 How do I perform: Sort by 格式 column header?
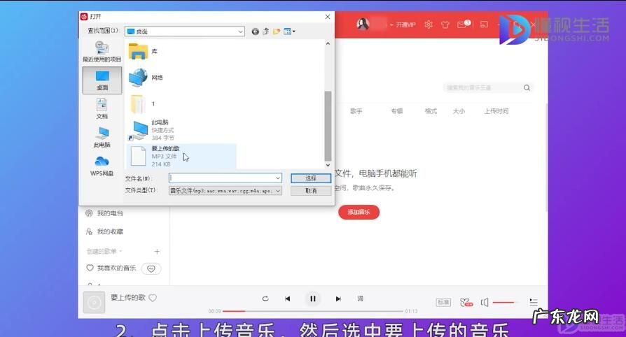431,111
